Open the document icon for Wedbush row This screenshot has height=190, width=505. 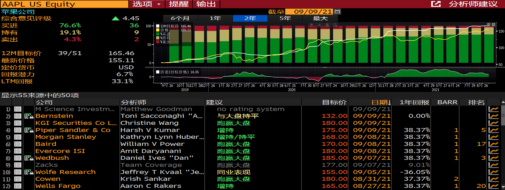pos(18,158)
